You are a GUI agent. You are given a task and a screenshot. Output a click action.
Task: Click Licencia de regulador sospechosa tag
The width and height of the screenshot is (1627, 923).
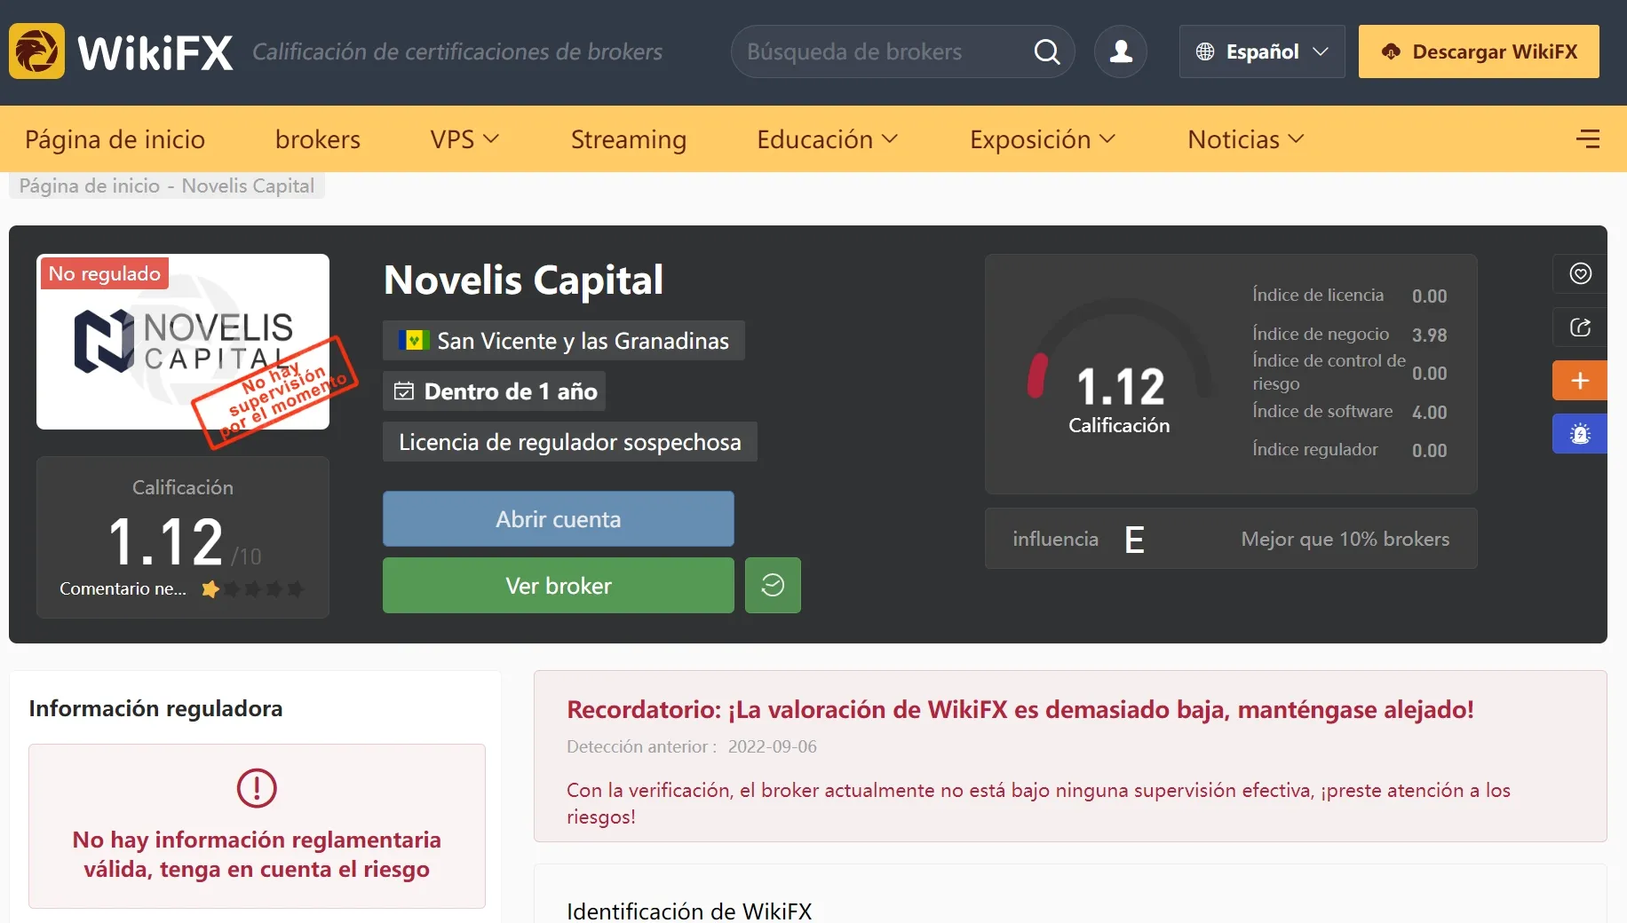click(570, 442)
